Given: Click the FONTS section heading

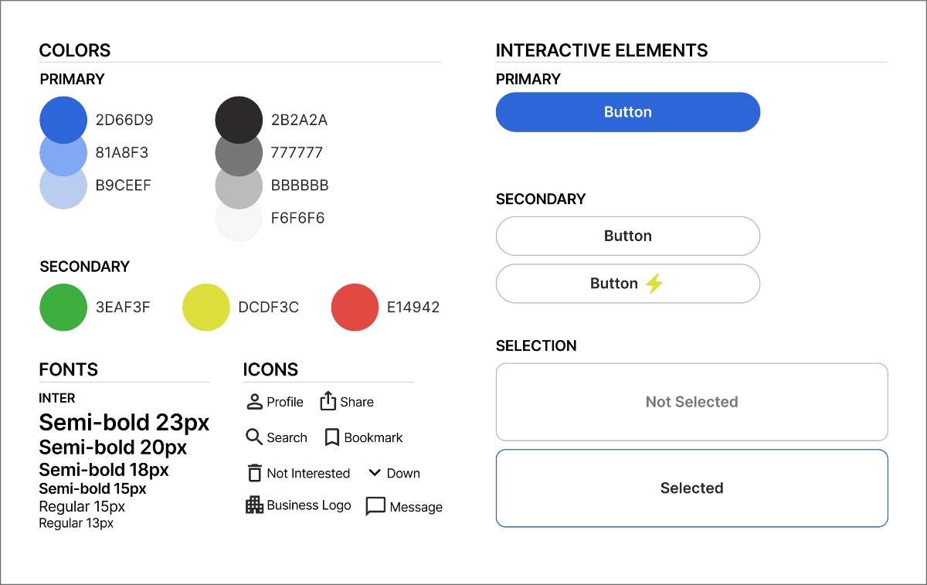Looking at the screenshot, I should click(69, 369).
